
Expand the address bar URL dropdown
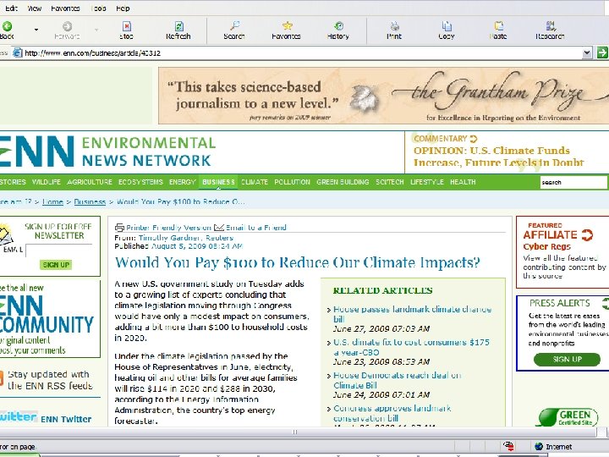587,52
